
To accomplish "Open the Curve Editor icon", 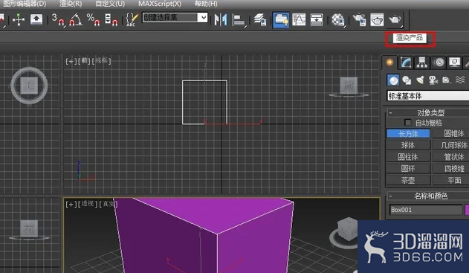I will [x=299, y=20].
